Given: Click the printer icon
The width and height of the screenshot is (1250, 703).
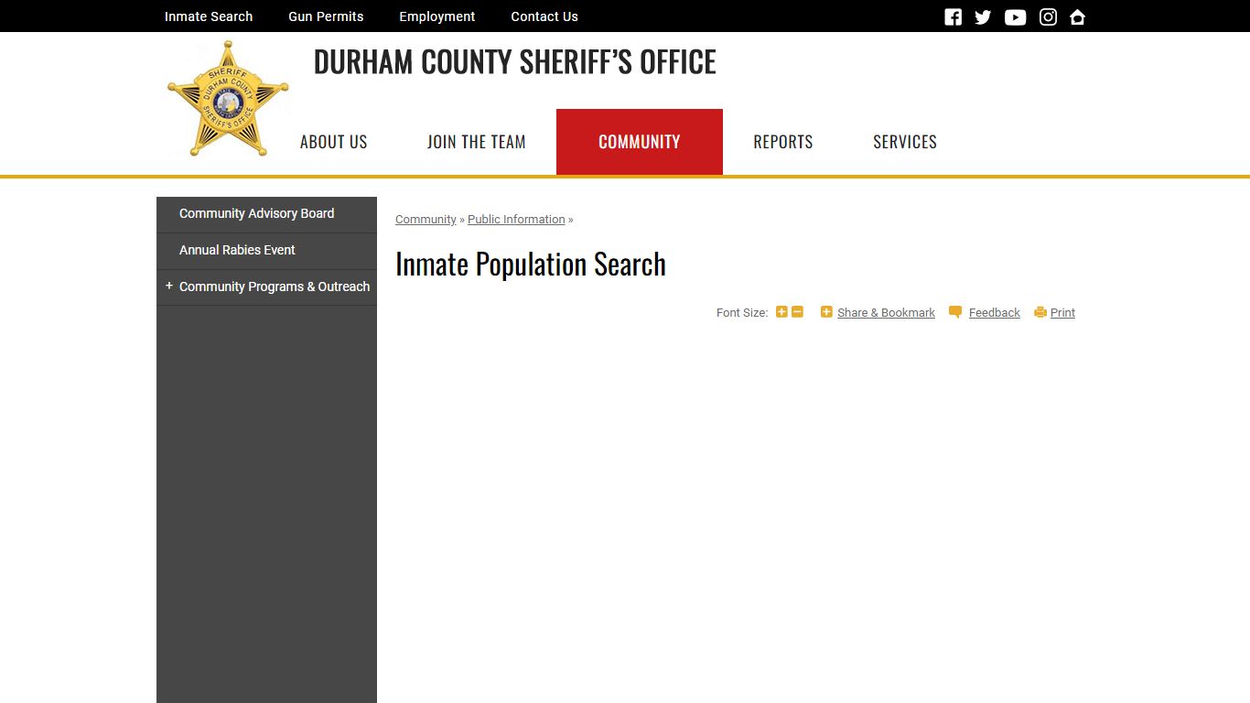Looking at the screenshot, I should (x=1040, y=312).
